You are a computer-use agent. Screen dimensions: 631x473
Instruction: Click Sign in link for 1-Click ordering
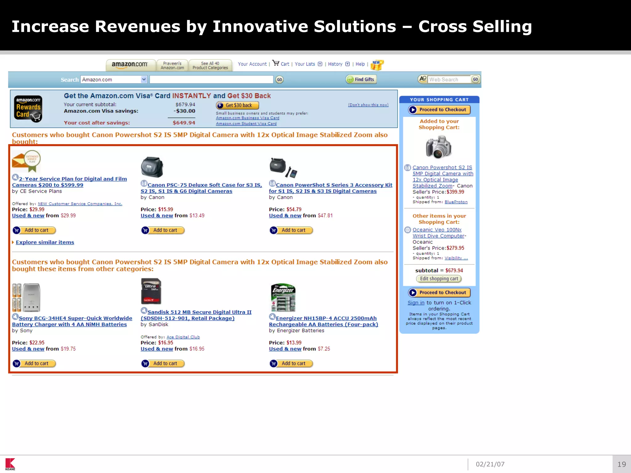click(x=416, y=303)
